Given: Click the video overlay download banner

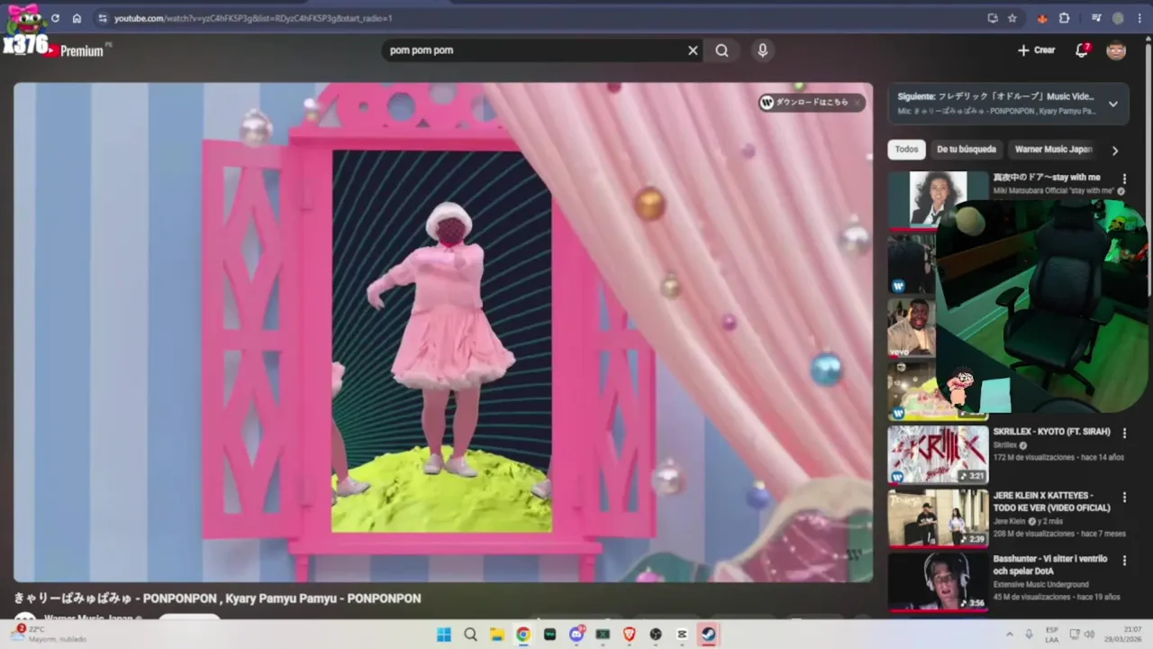Looking at the screenshot, I should (x=811, y=103).
